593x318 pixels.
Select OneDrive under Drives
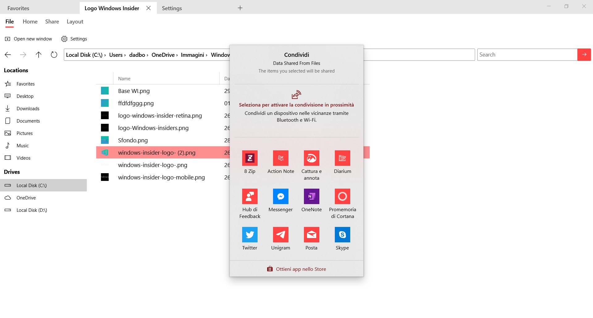coord(43,198)
